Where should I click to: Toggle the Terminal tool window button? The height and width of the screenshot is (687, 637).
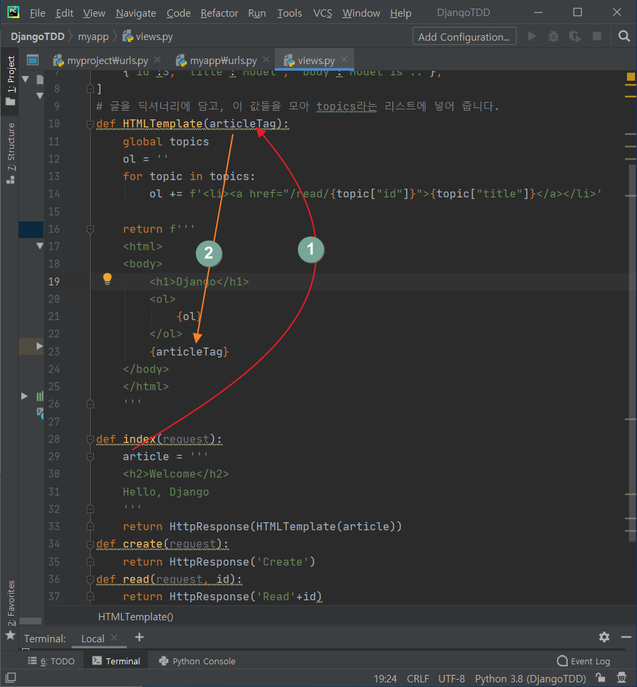click(x=116, y=661)
